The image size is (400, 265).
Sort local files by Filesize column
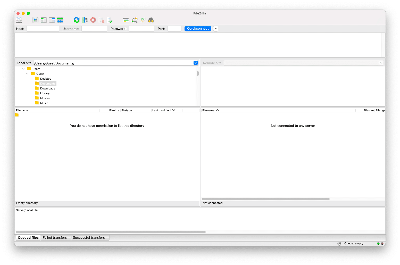[110, 110]
